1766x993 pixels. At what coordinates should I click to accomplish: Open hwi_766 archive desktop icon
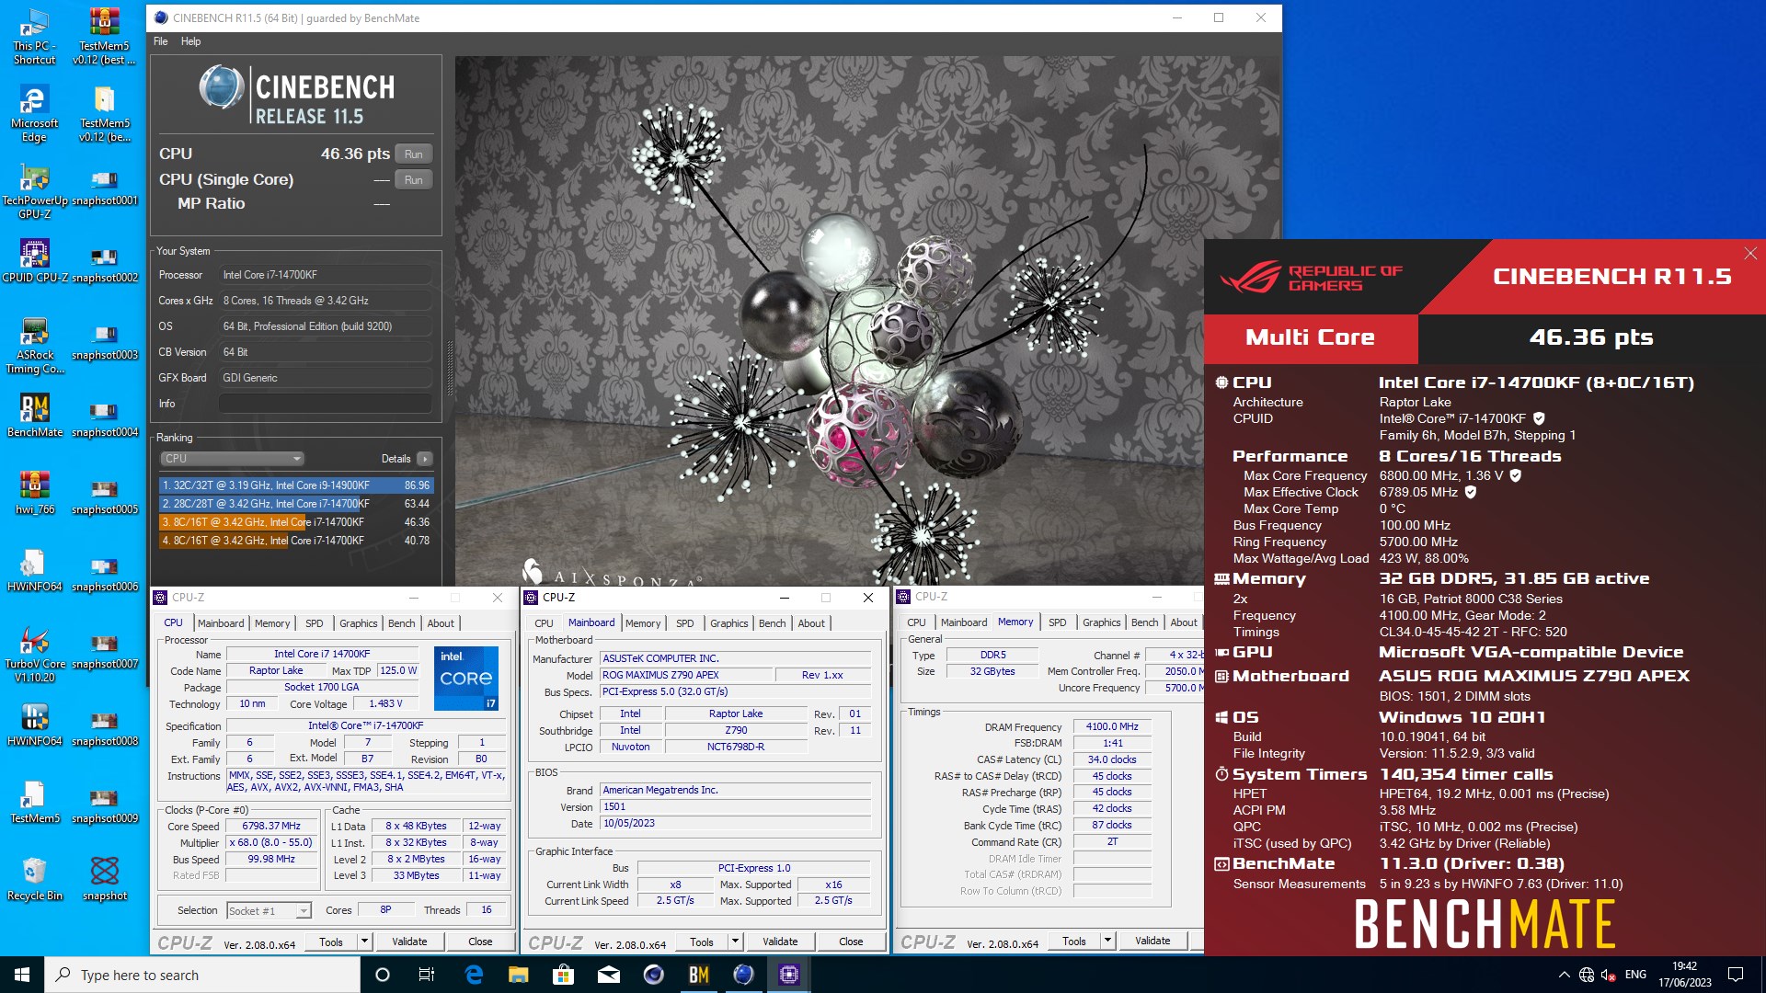point(34,493)
